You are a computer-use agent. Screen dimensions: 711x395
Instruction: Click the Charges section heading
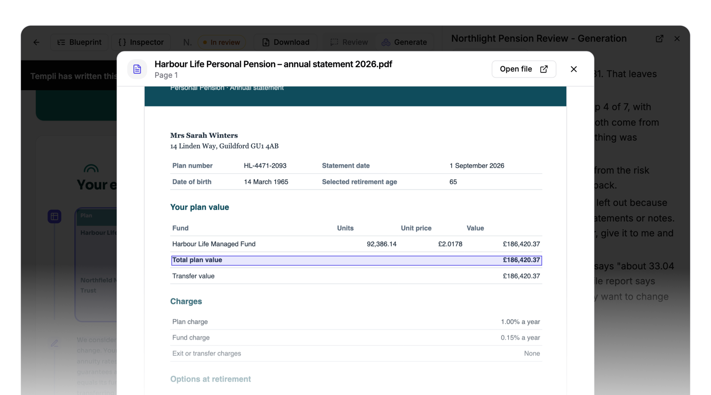point(186,301)
